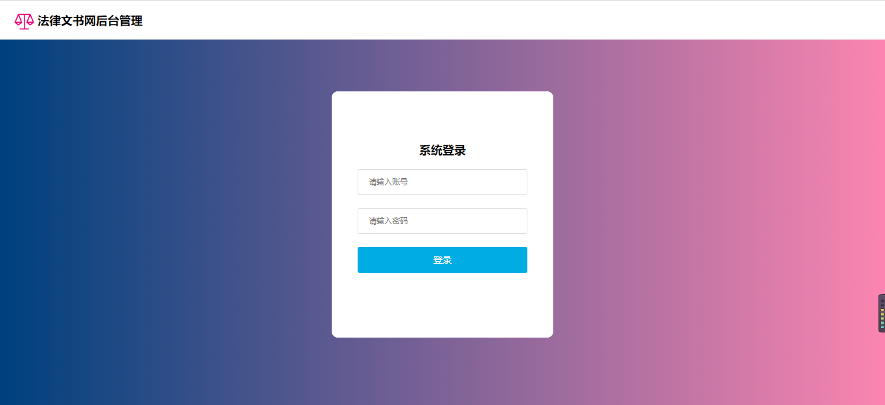Image resolution: width=885 pixels, height=405 pixels.
Task: Click the dark unlit segments of edge meter
Action: click(882, 303)
